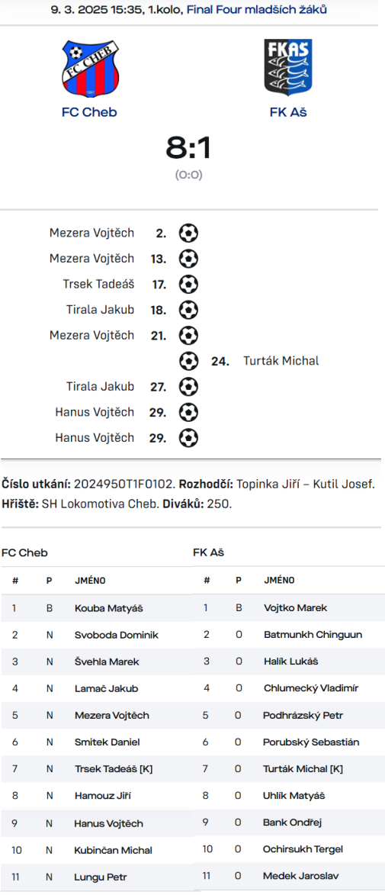The image size is (385, 895).
Task: Click the goal ball icon at minute 27
Action: click(188, 386)
